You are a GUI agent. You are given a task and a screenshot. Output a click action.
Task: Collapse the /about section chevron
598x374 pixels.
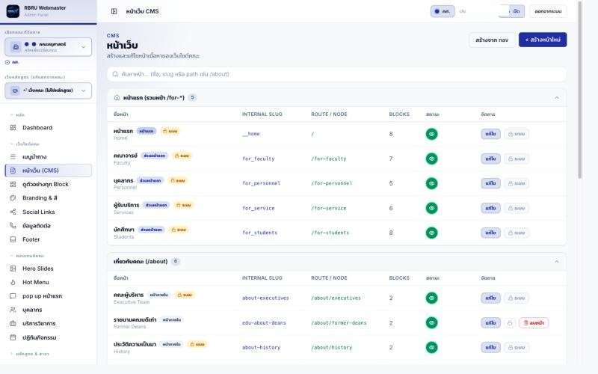(557, 261)
